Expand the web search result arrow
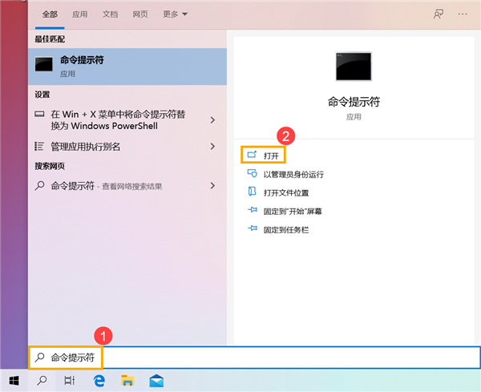Image resolution: width=481 pixels, height=392 pixels. tap(212, 185)
